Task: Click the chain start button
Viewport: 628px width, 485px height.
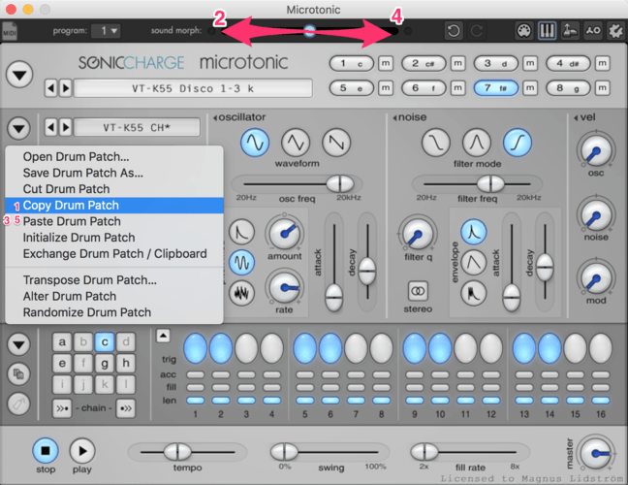Action: [x=62, y=408]
